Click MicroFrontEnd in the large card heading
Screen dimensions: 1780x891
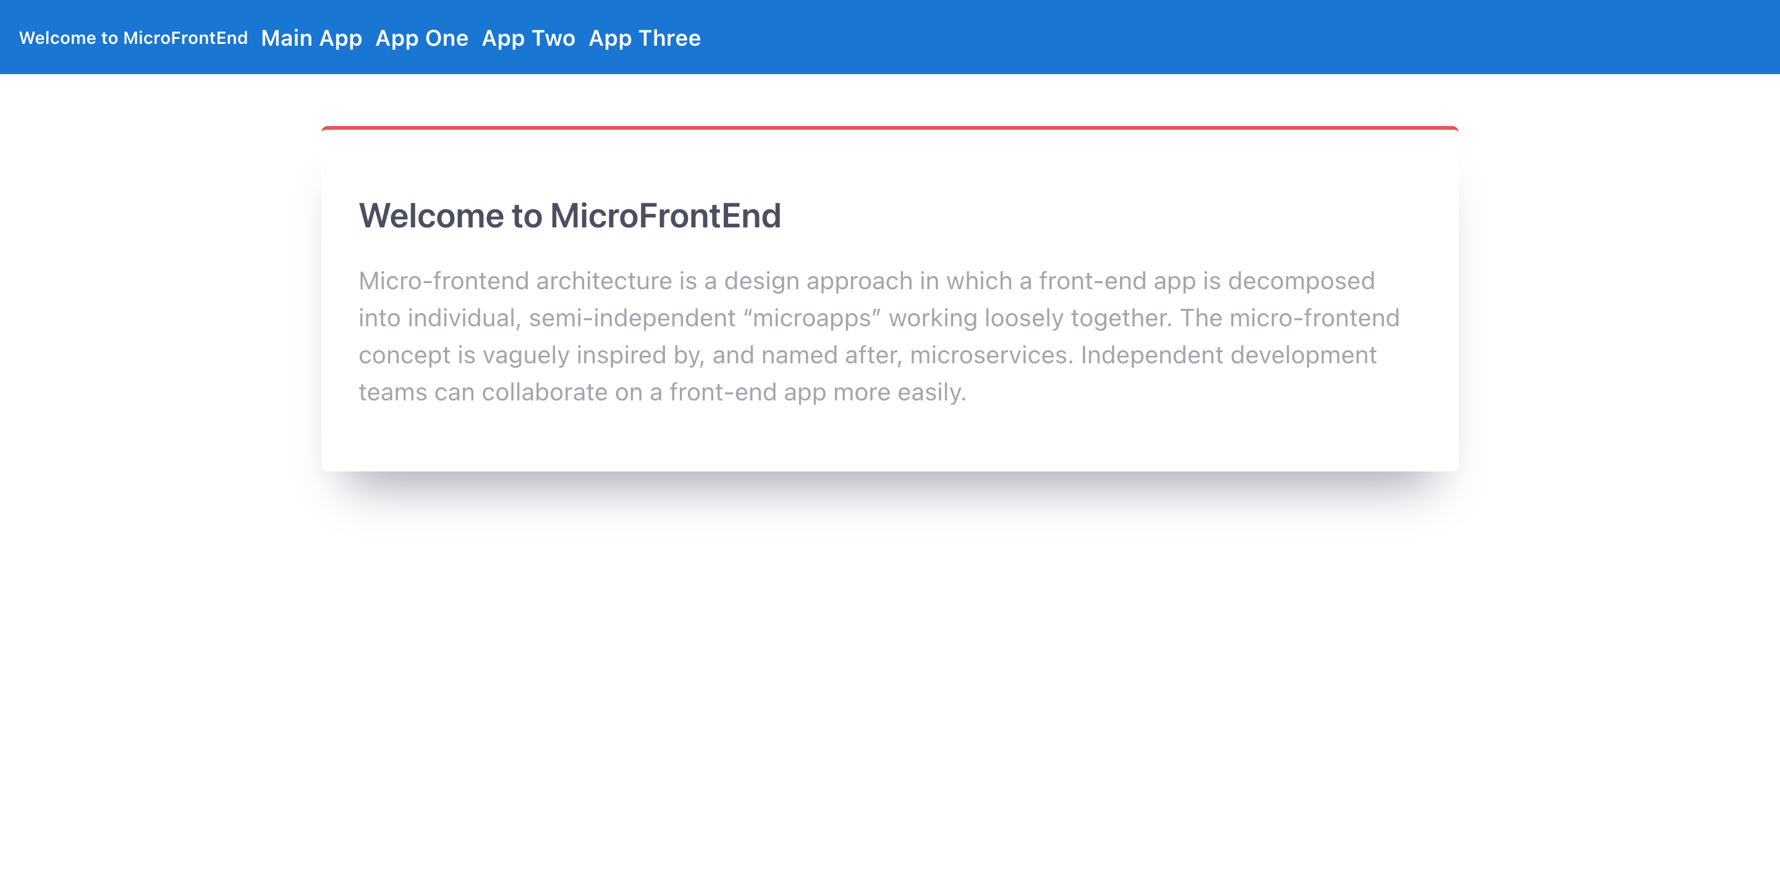[x=665, y=216]
